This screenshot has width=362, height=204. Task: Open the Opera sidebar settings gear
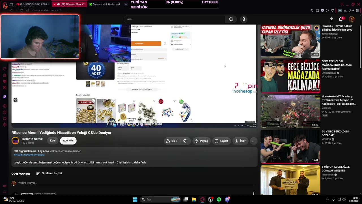tap(5, 125)
